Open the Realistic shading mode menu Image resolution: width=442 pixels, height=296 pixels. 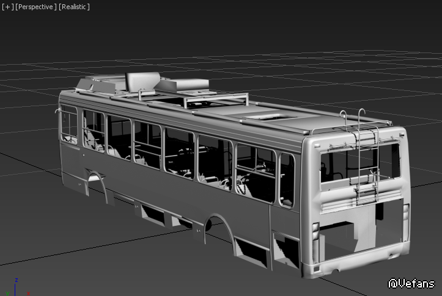[74, 7]
